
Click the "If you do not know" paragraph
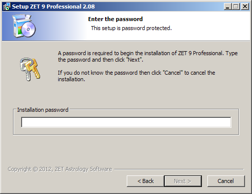[x=136, y=76]
